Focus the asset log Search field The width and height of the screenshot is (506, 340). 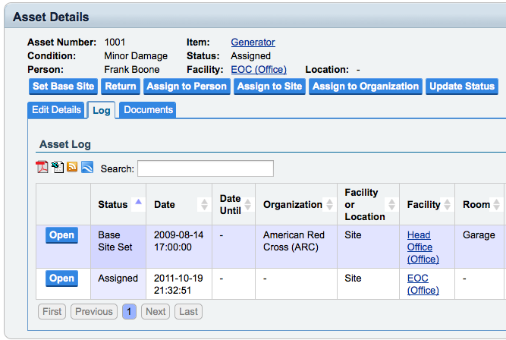point(205,168)
